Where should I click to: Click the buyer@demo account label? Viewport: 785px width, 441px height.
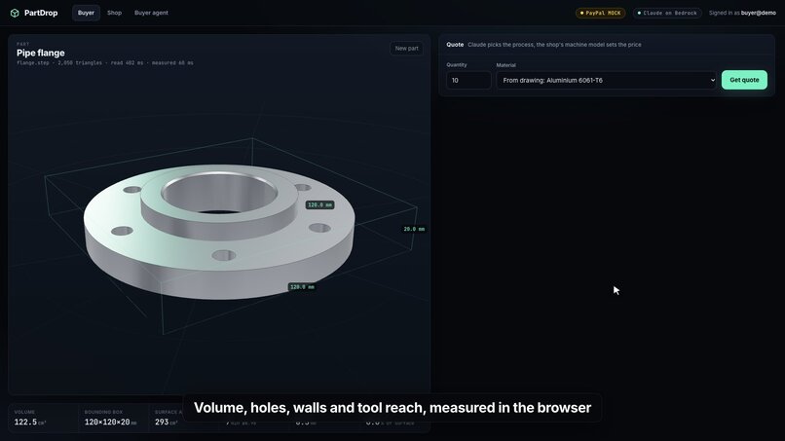(758, 13)
